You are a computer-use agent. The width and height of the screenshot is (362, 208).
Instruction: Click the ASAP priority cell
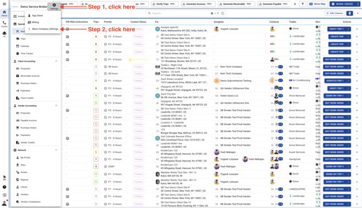click(x=111, y=167)
